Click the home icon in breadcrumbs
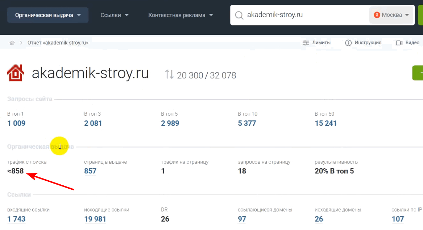Viewport: 423px width, 230px height. coord(12,43)
